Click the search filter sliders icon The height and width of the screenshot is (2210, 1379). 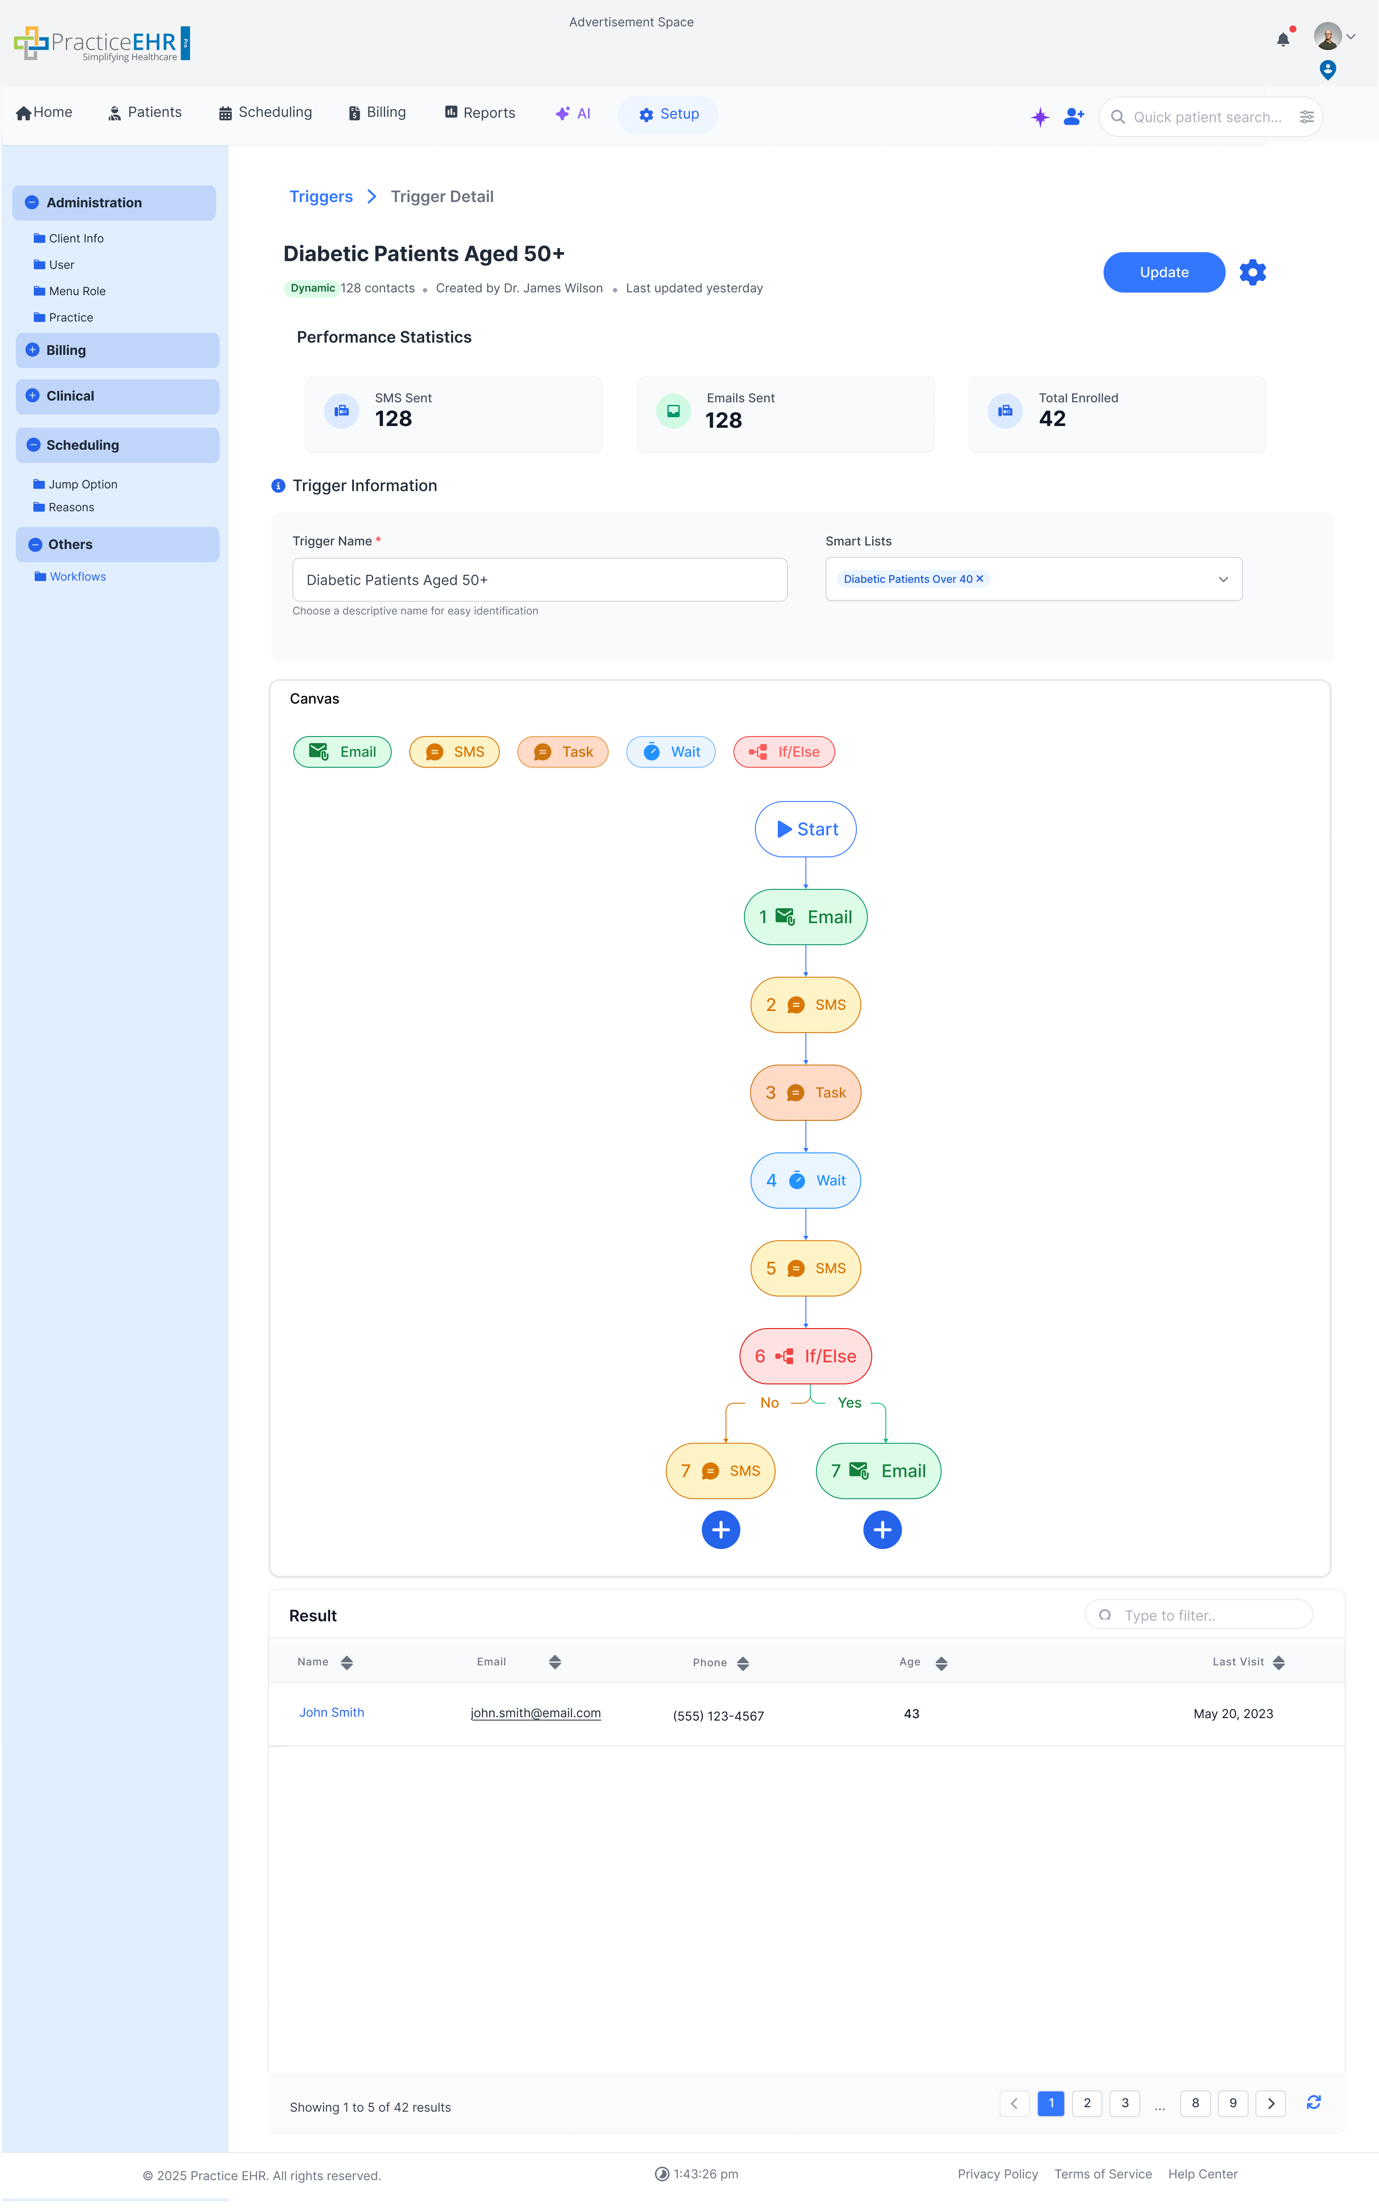point(1306,117)
